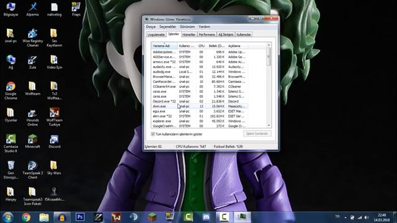Open the Yardım menu
This screenshot has width=397, height=223.
coord(204,27)
